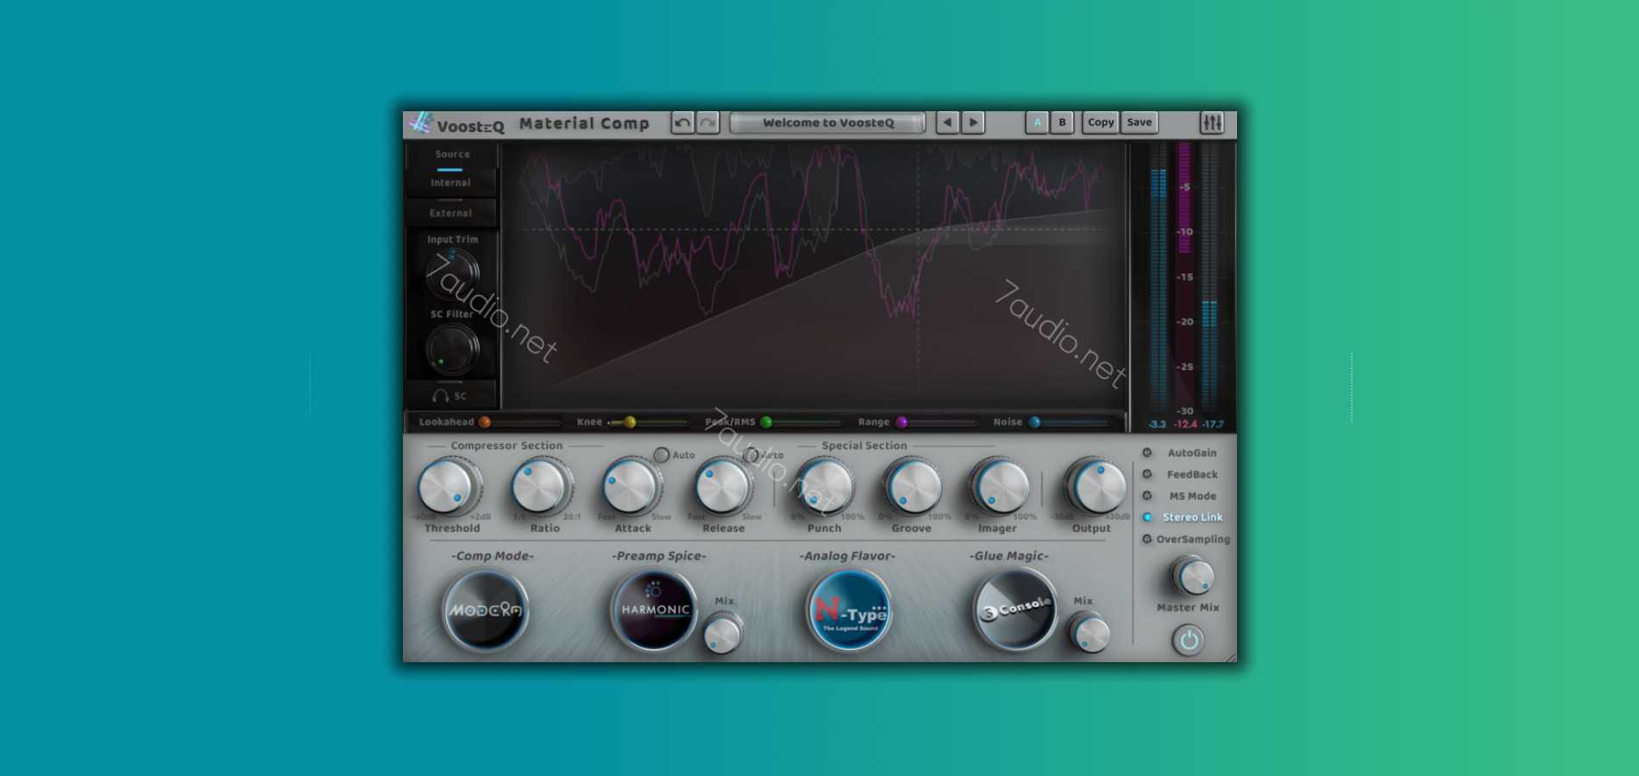The width and height of the screenshot is (1639, 776).
Task: Click the Release knob
Action: click(x=723, y=487)
